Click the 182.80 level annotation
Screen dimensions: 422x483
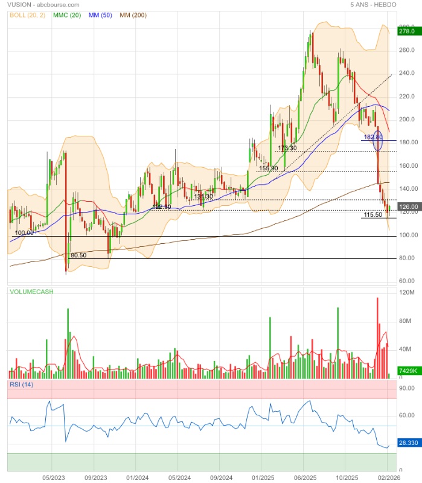(372, 137)
